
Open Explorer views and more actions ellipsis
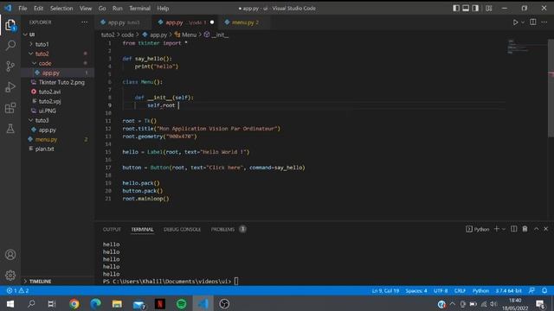click(x=85, y=22)
